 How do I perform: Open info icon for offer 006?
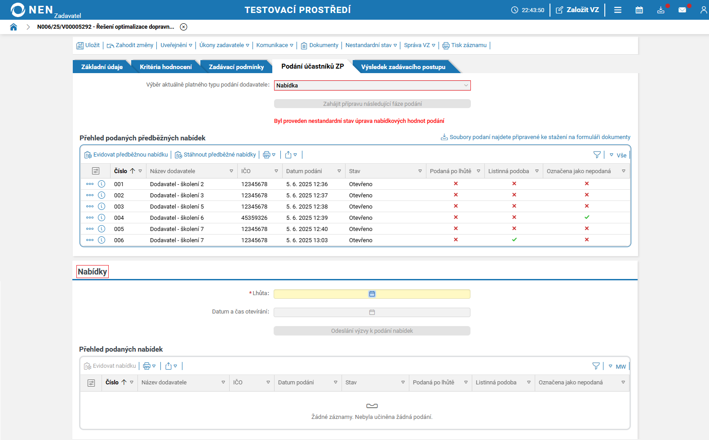(x=102, y=240)
